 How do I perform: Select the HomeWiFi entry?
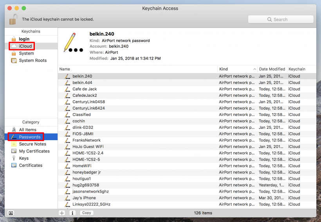tap(187, 166)
